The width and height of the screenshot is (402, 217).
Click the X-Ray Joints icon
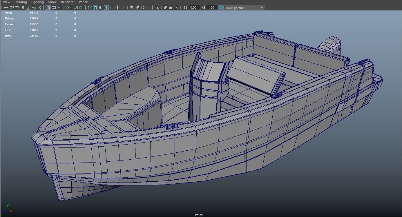[177, 8]
